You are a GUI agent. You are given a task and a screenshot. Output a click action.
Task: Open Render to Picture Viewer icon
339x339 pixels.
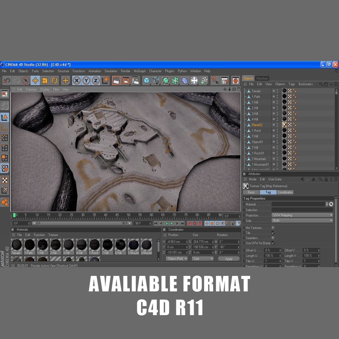[126, 81]
